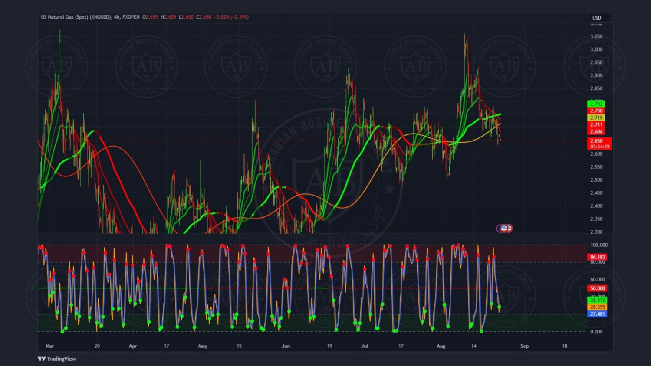This screenshot has width=651, height=366.
Task: Click the 19 label on the time axis
Action: click(329, 346)
